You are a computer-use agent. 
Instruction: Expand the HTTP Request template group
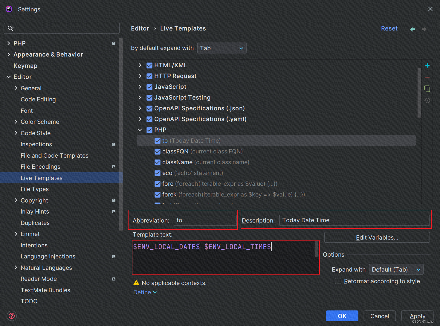point(140,76)
